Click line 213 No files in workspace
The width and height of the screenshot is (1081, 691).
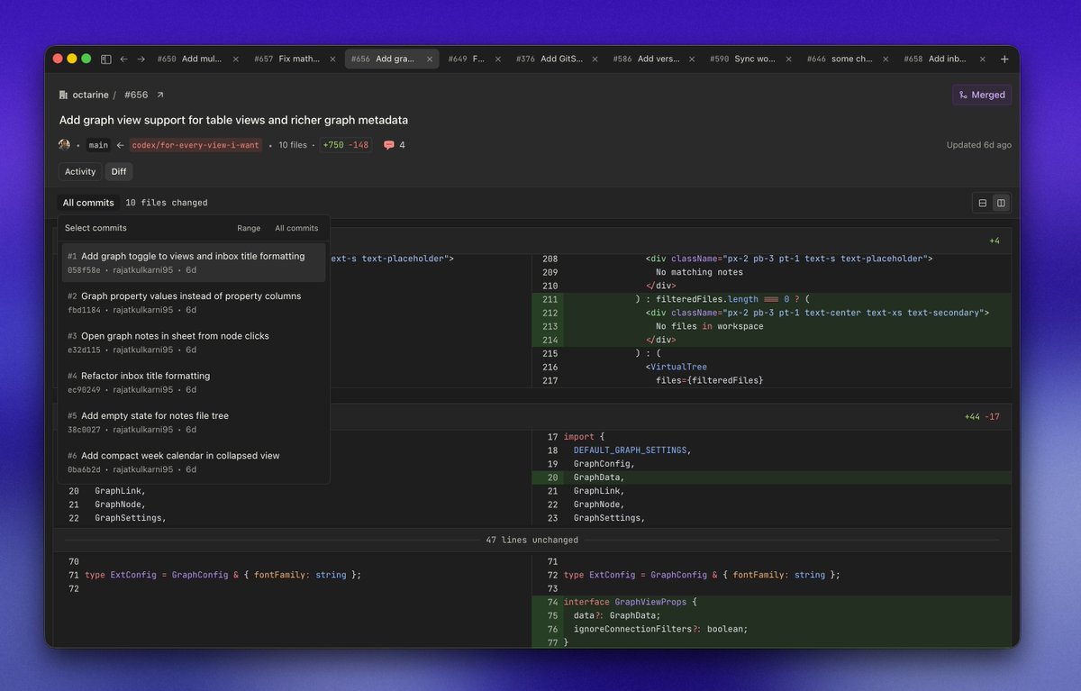pos(710,326)
